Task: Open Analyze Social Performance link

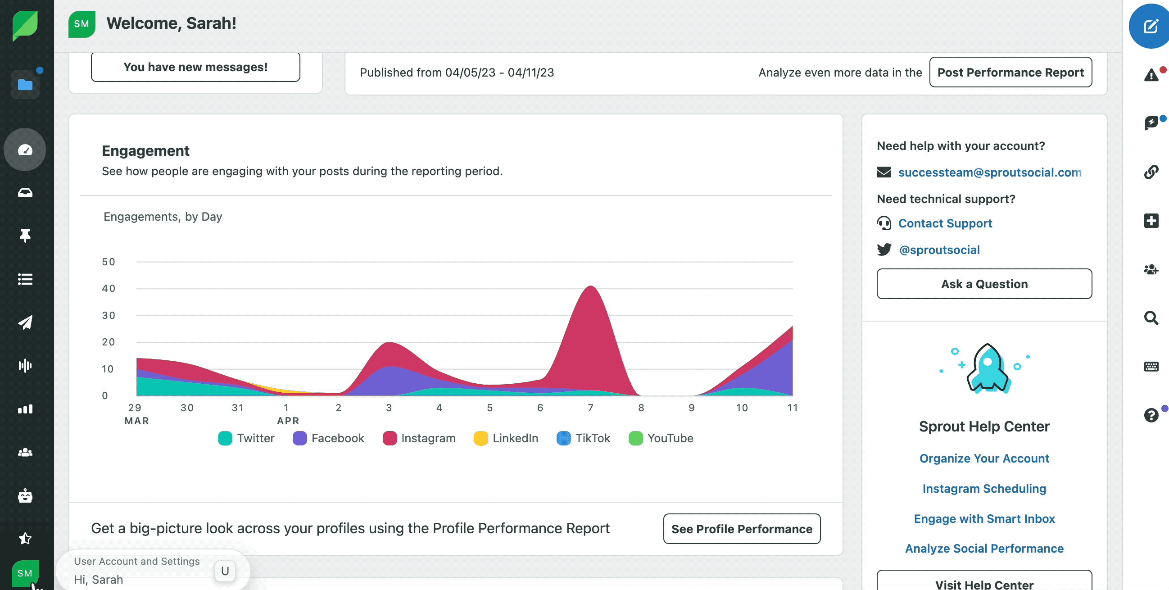Action: 984,548
